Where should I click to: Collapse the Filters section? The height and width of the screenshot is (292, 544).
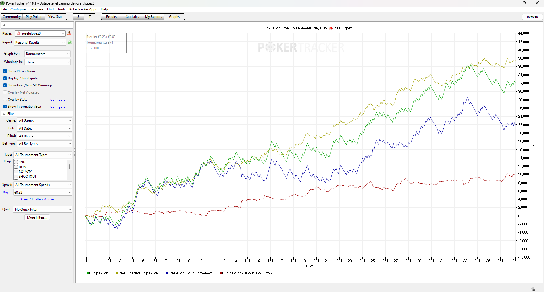4,114
